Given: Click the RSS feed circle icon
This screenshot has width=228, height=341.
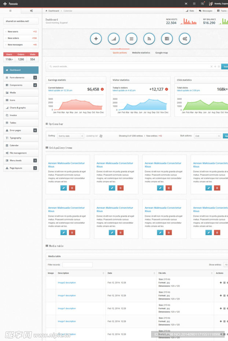Looking at the screenshot, I should point(149,39).
